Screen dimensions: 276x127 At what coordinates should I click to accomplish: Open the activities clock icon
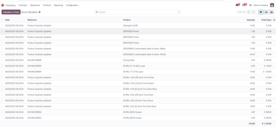[x=244, y=5]
